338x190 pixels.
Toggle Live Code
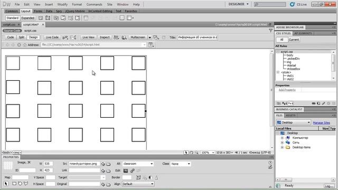tap(52, 37)
